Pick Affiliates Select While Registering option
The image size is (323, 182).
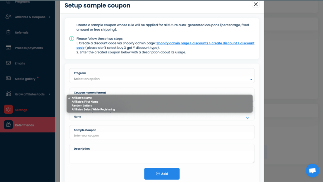tap(93, 109)
